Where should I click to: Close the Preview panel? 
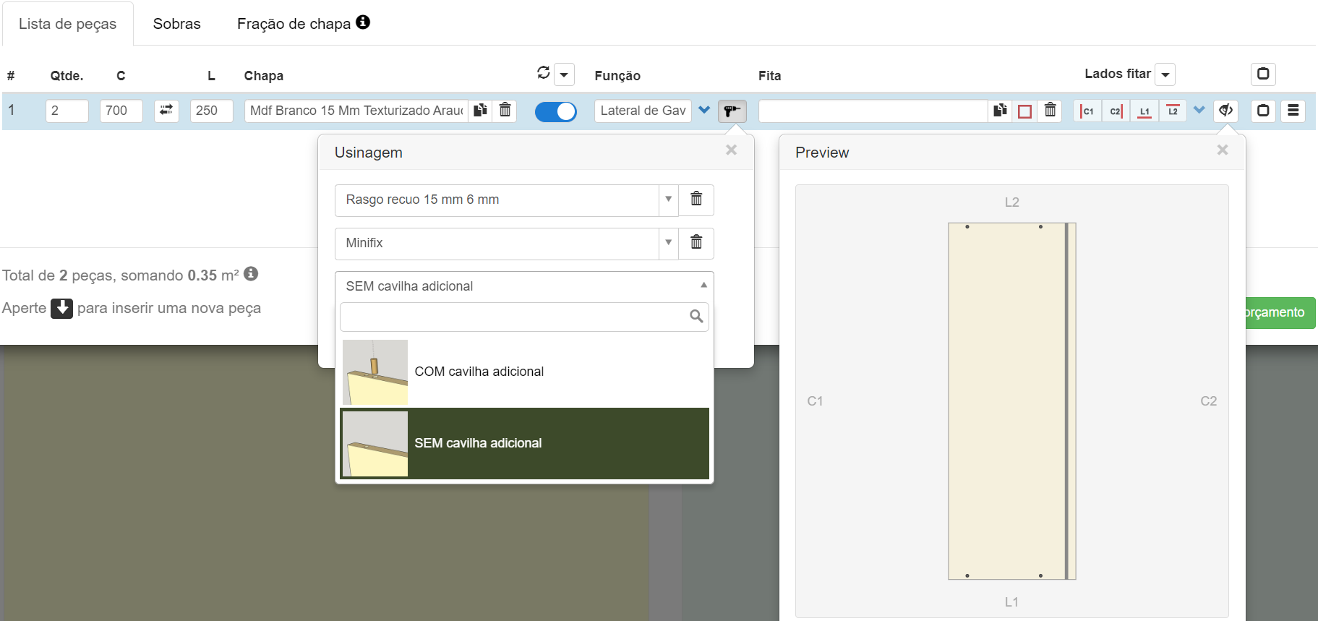(x=1223, y=150)
